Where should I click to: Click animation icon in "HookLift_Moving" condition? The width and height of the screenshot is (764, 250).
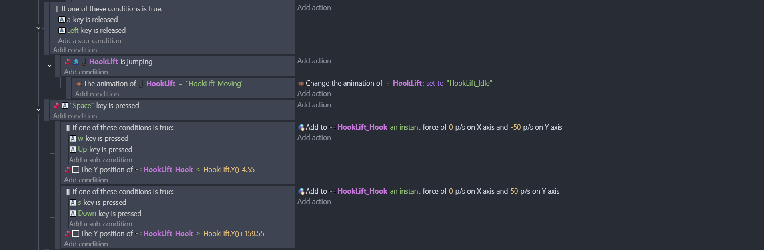[x=79, y=84]
